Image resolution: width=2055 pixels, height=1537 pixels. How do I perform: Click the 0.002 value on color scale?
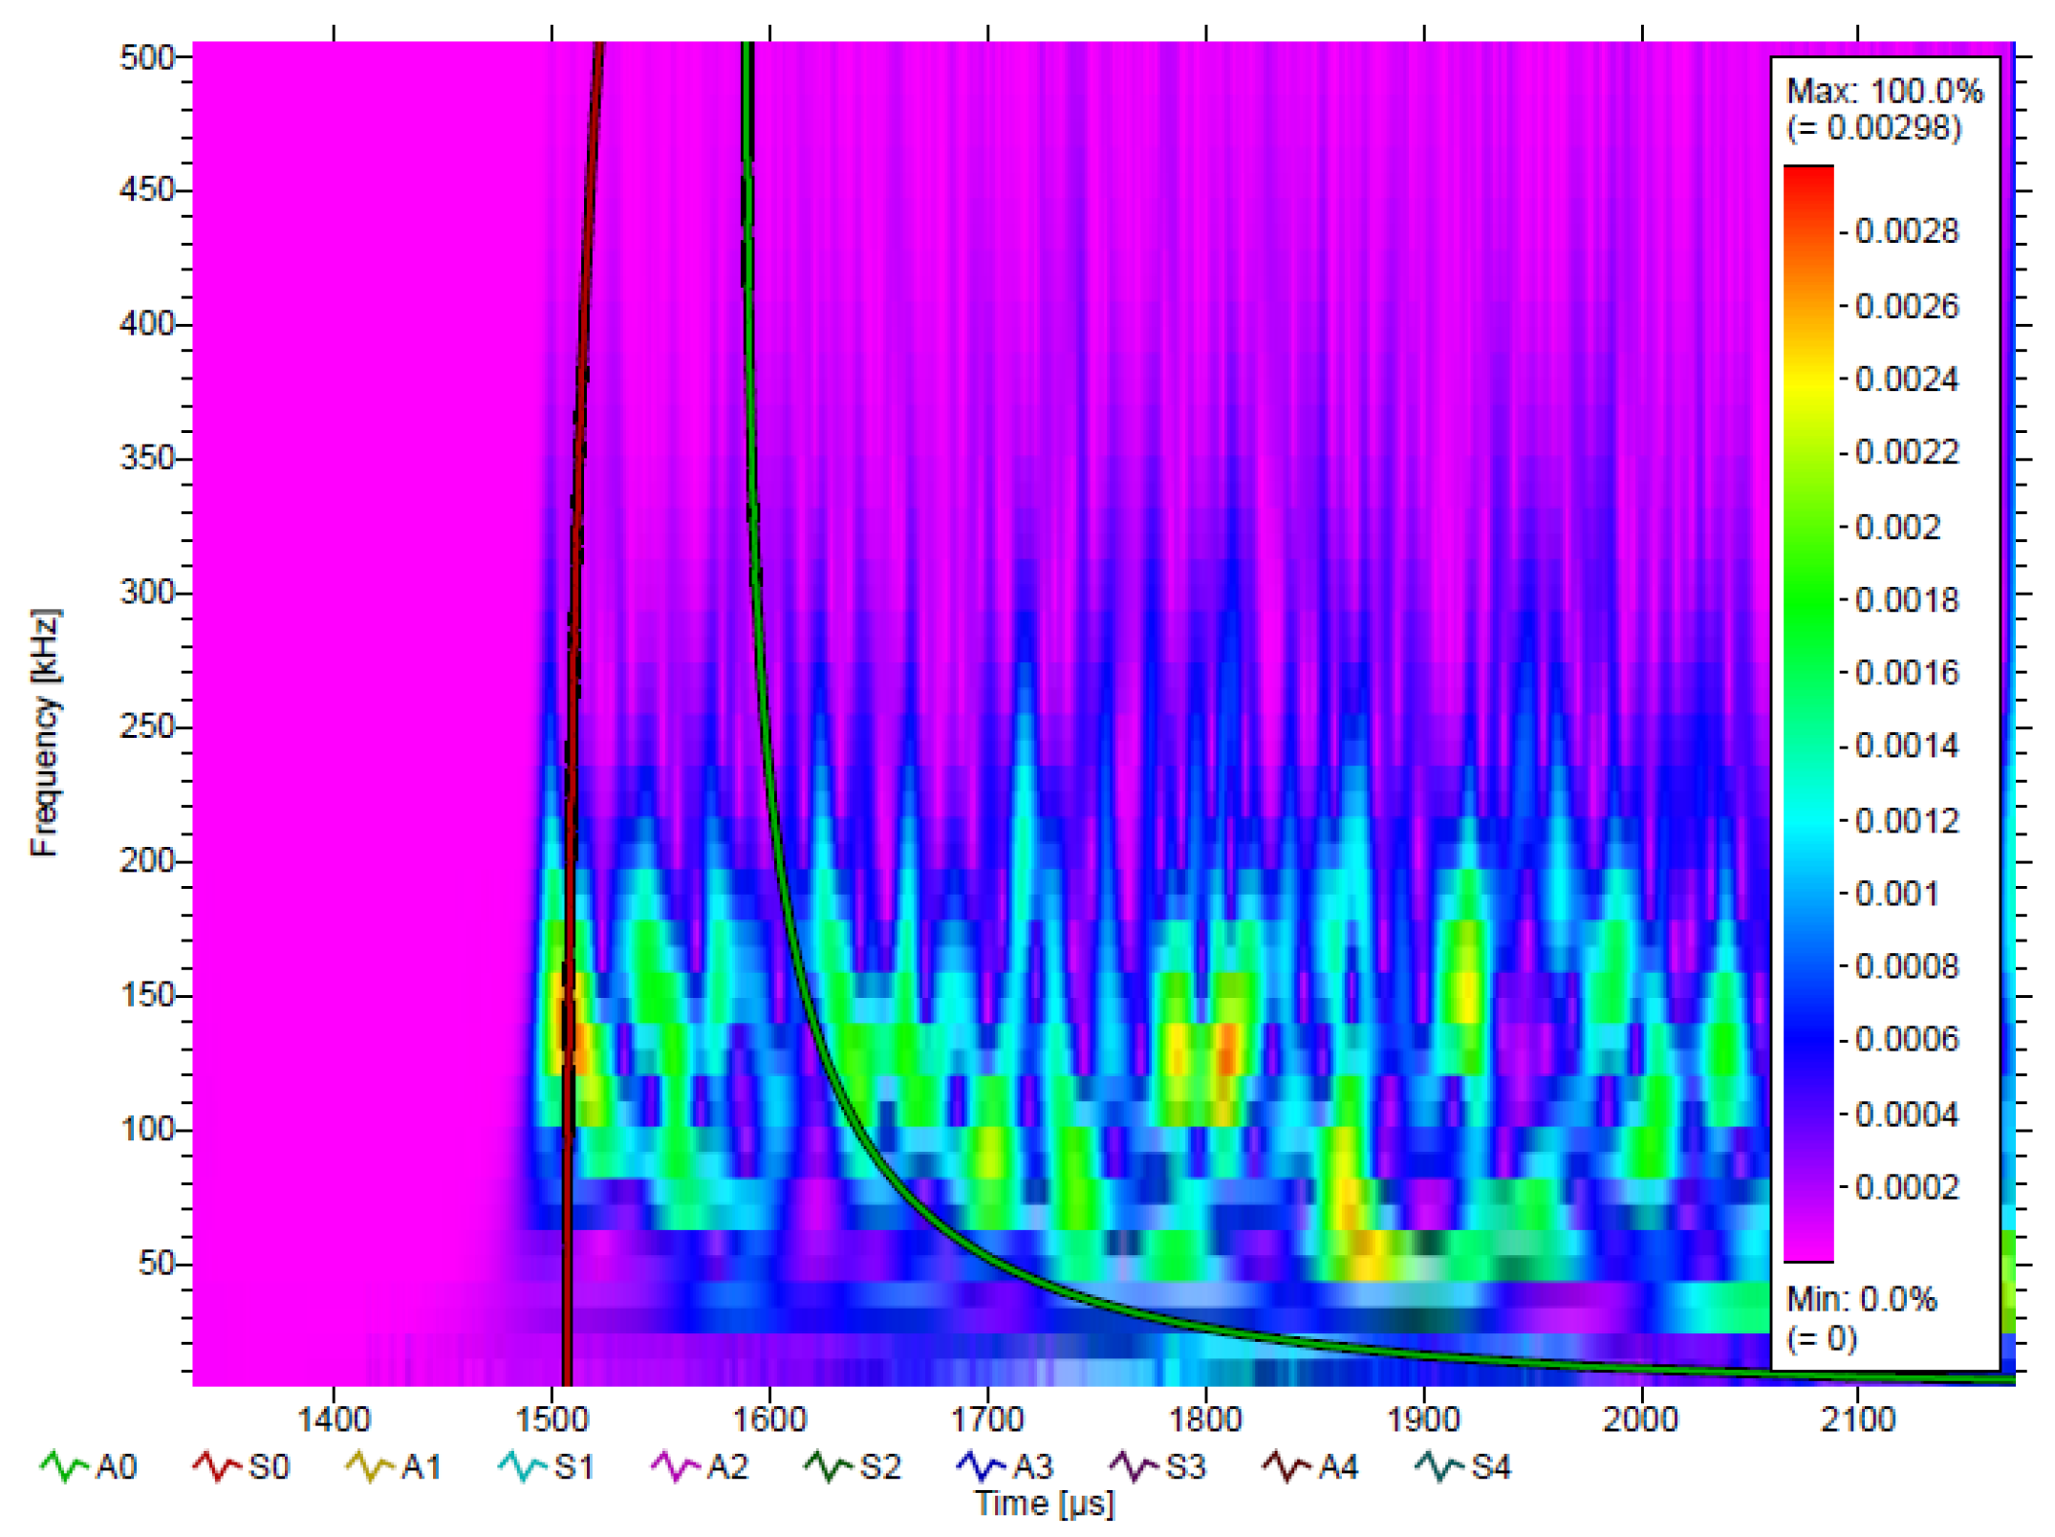1897,528
